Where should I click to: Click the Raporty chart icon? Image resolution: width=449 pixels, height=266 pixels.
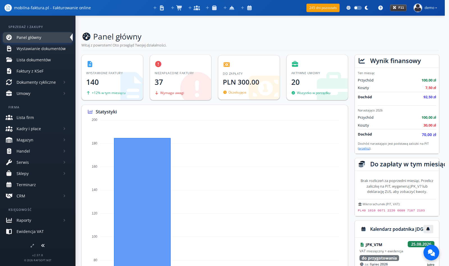9,220
